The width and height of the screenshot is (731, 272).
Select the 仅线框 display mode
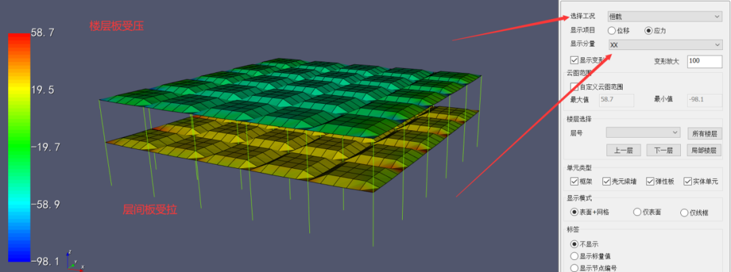pyautogui.click(x=684, y=213)
